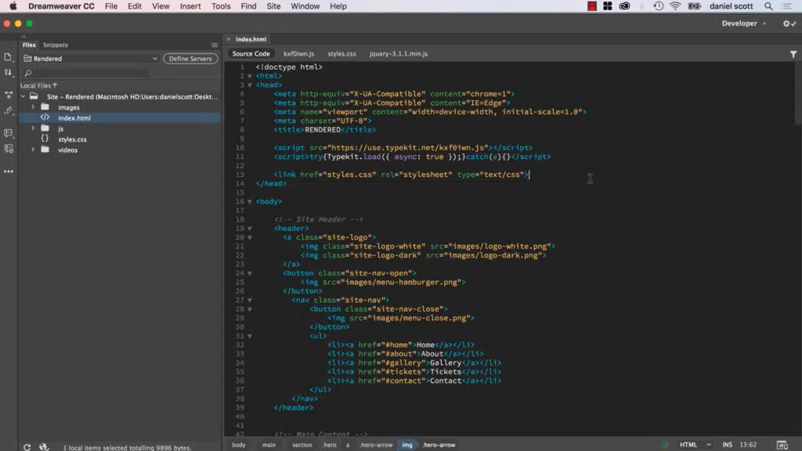The width and height of the screenshot is (802, 451).
Task: Select the styles.css file row
Action: point(120,139)
